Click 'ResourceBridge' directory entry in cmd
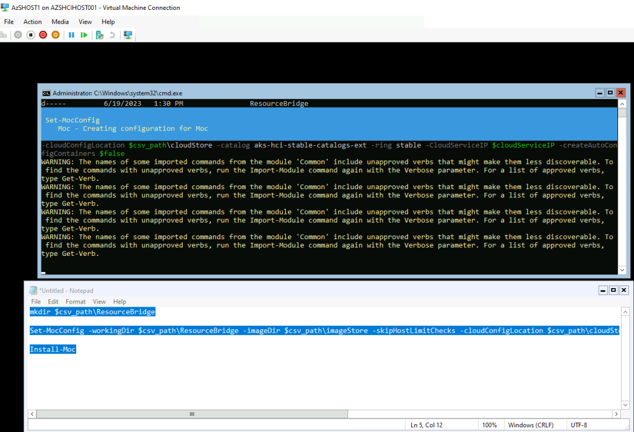Image resolution: width=634 pixels, height=432 pixels. (279, 103)
